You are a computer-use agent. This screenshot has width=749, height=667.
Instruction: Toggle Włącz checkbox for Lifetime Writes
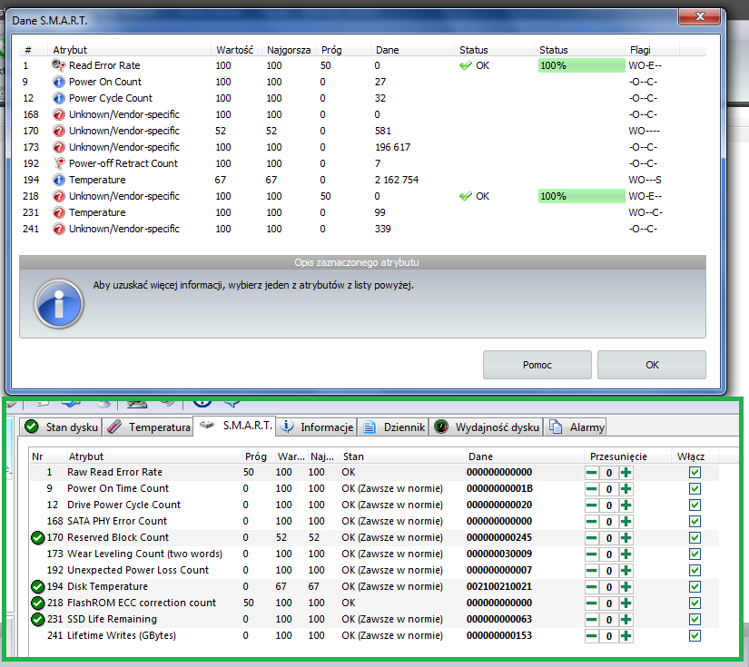click(x=695, y=635)
